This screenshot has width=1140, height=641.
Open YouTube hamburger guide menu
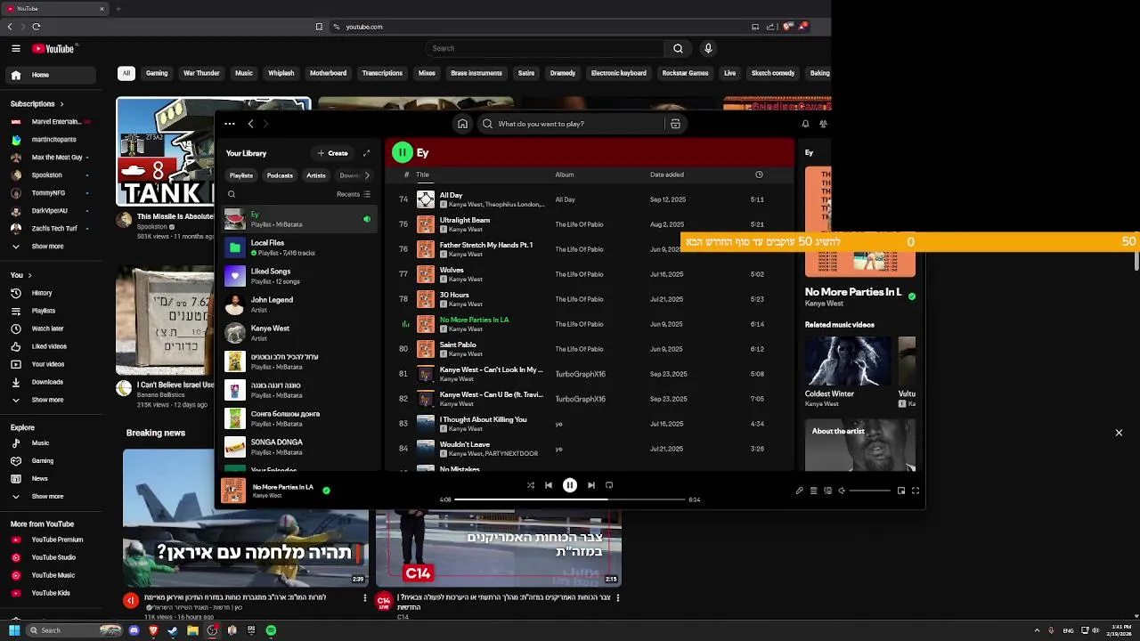[16, 49]
